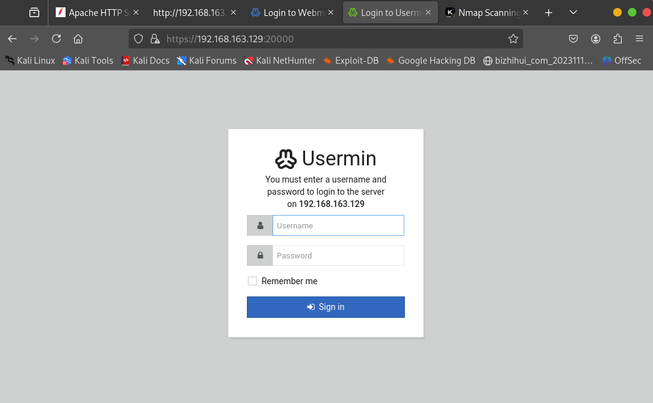Open the Firefox account icon
The height and width of the screenshot is (403, 653).
[595, 39]
